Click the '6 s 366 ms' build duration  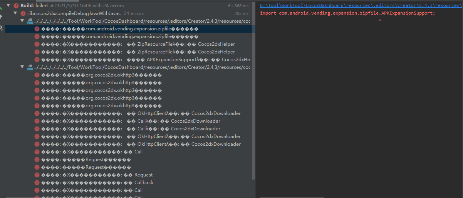(238, 6)
